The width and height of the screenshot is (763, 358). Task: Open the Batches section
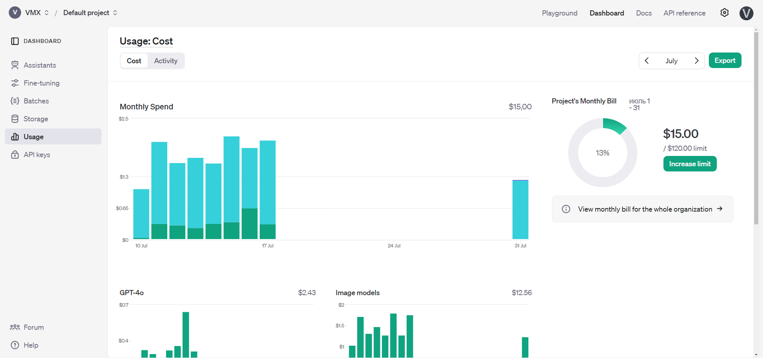pos(36,101)
